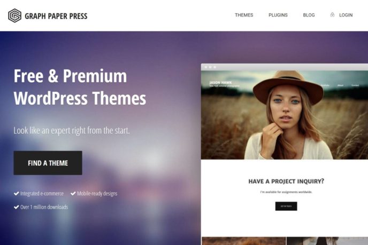Click the Have a Project Inquiry heading
368x245 pixels.
[x=286, y=181]
